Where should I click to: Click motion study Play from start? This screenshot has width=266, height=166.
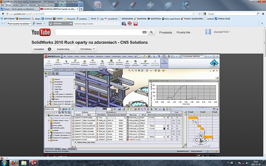[66, 109]
